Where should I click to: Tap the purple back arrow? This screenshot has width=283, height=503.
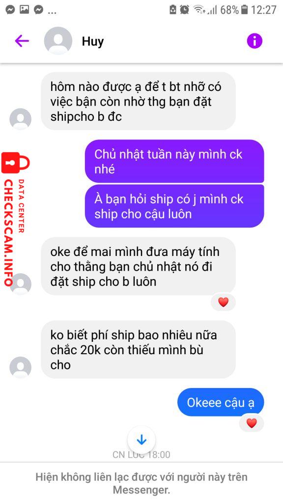(22, 41)
